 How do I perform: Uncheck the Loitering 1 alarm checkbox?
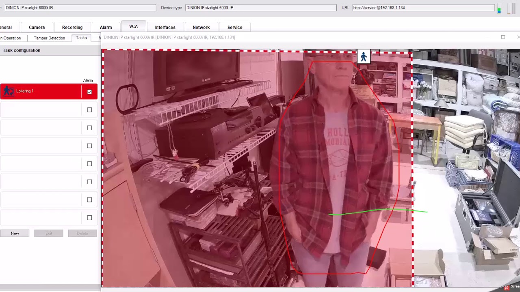click(89, 92)
